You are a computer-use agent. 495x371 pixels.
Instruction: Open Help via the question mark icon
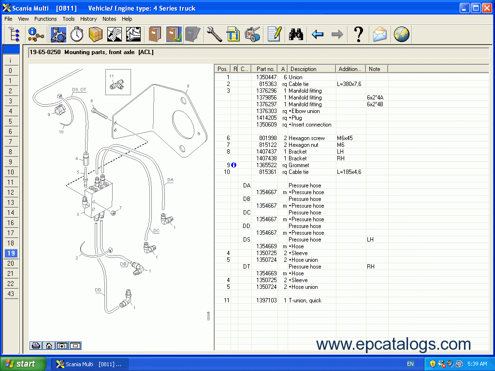[358, 34]
